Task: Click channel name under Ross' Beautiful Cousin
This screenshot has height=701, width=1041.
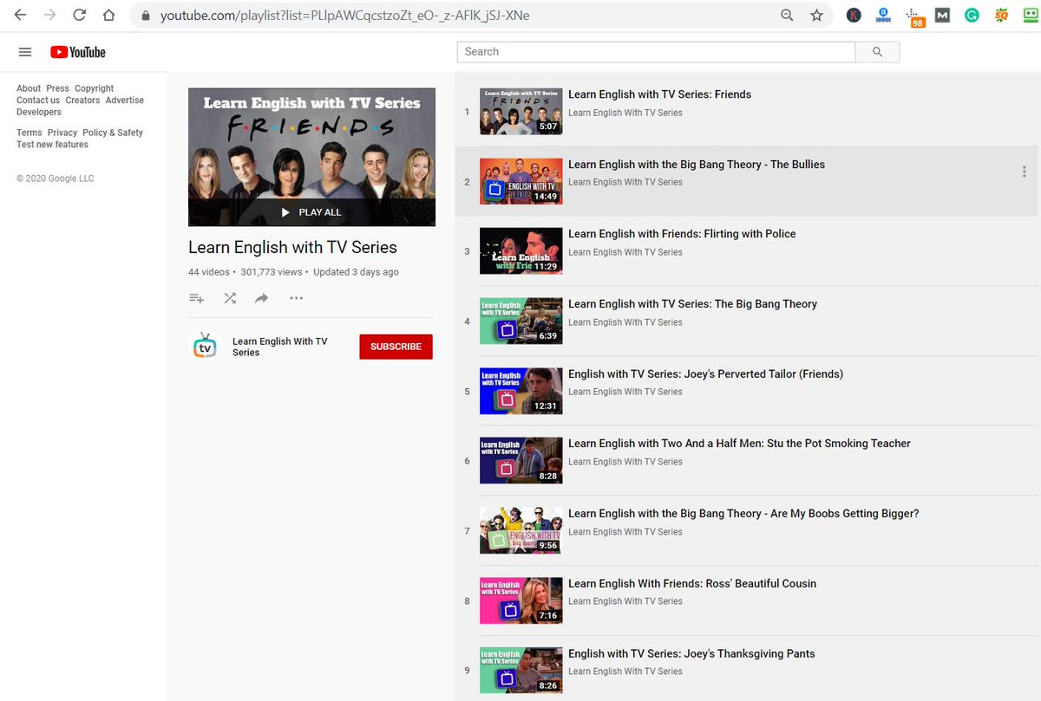Action: (x=625, y=601)
